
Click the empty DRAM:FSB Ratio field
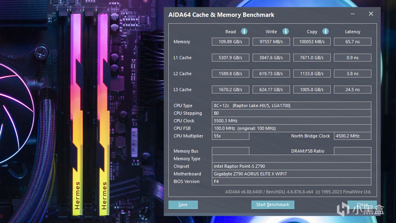point(353,151)
